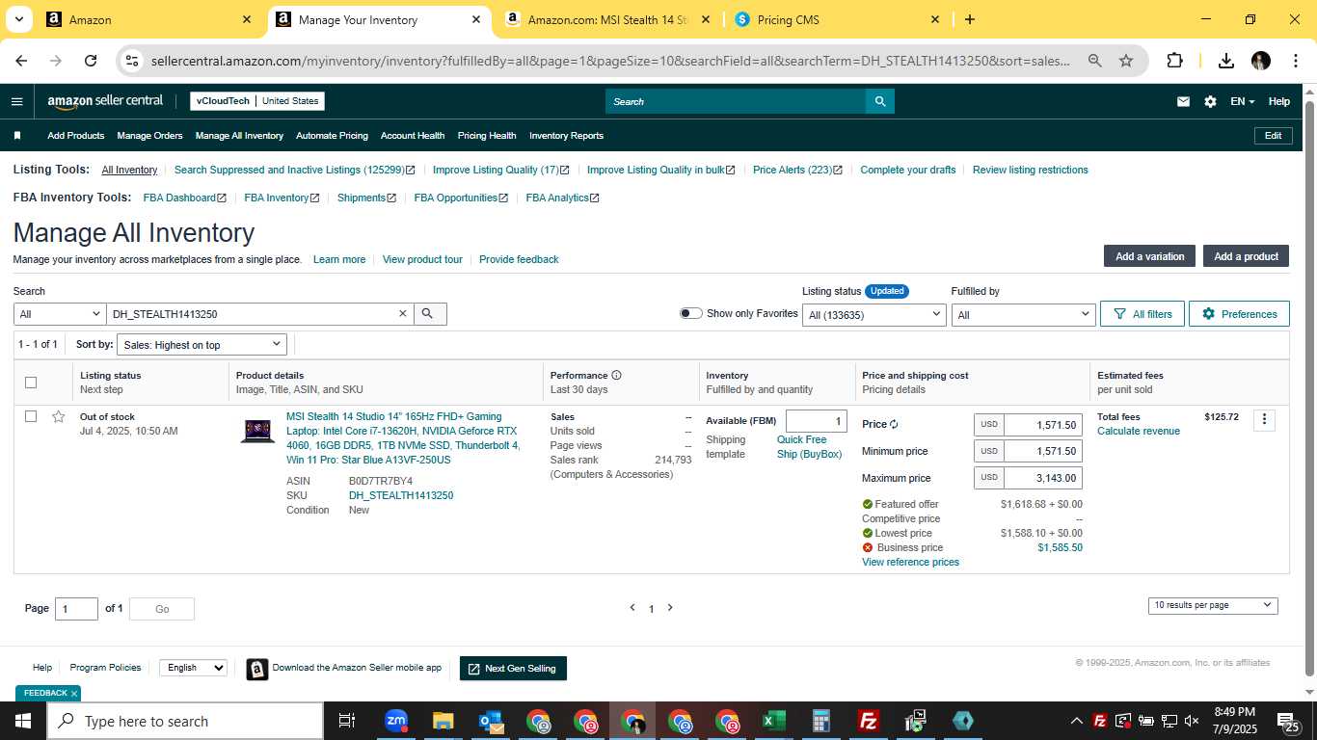
Task: Open Outlook from the taskbar
Action: 491,721
